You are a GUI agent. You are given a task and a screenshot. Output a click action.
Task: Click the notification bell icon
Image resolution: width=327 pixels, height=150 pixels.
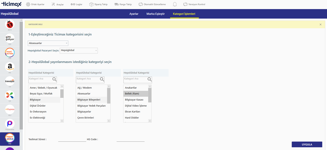[175, 4]
